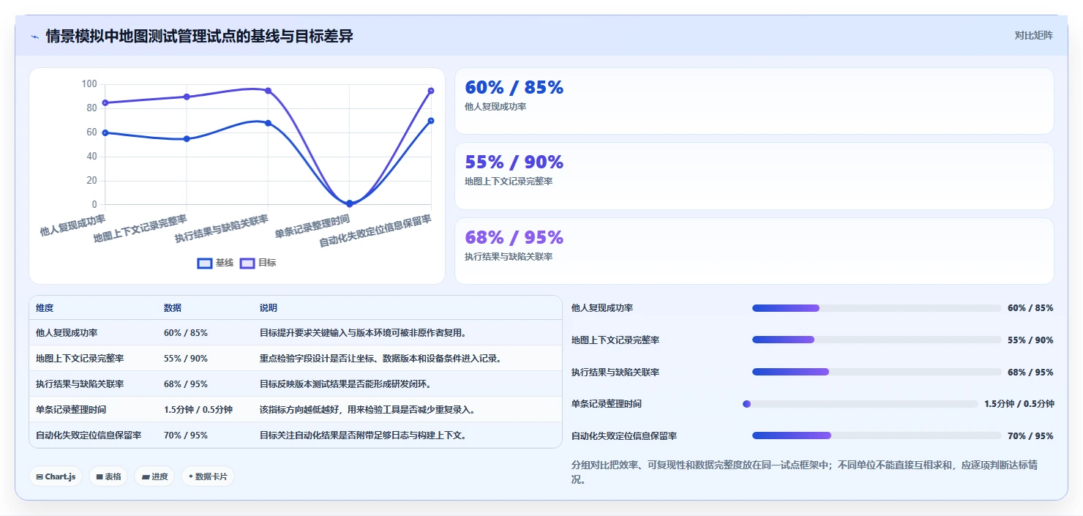This screenshot has height=516, width=1083.
Task: Click 他人复现成功率 caption in first stat card
Action: 495,106
